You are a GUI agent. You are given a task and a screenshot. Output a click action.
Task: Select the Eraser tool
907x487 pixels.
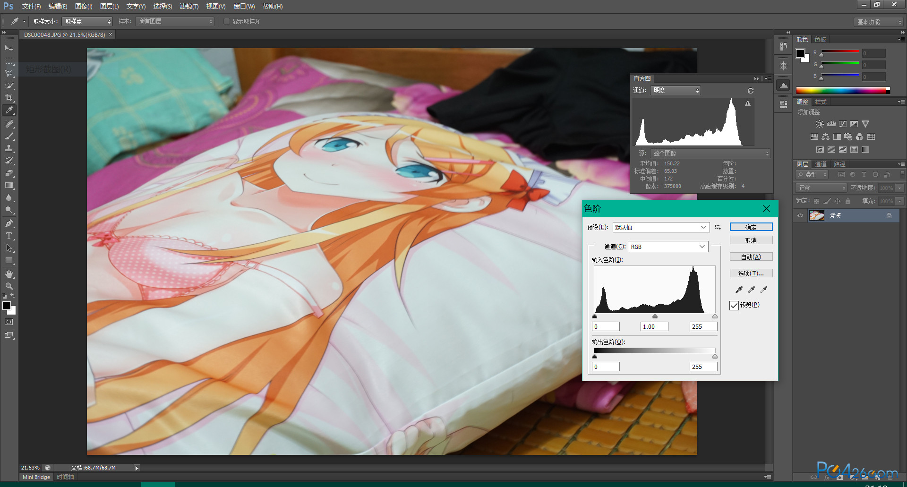click(x=9, y=173)
